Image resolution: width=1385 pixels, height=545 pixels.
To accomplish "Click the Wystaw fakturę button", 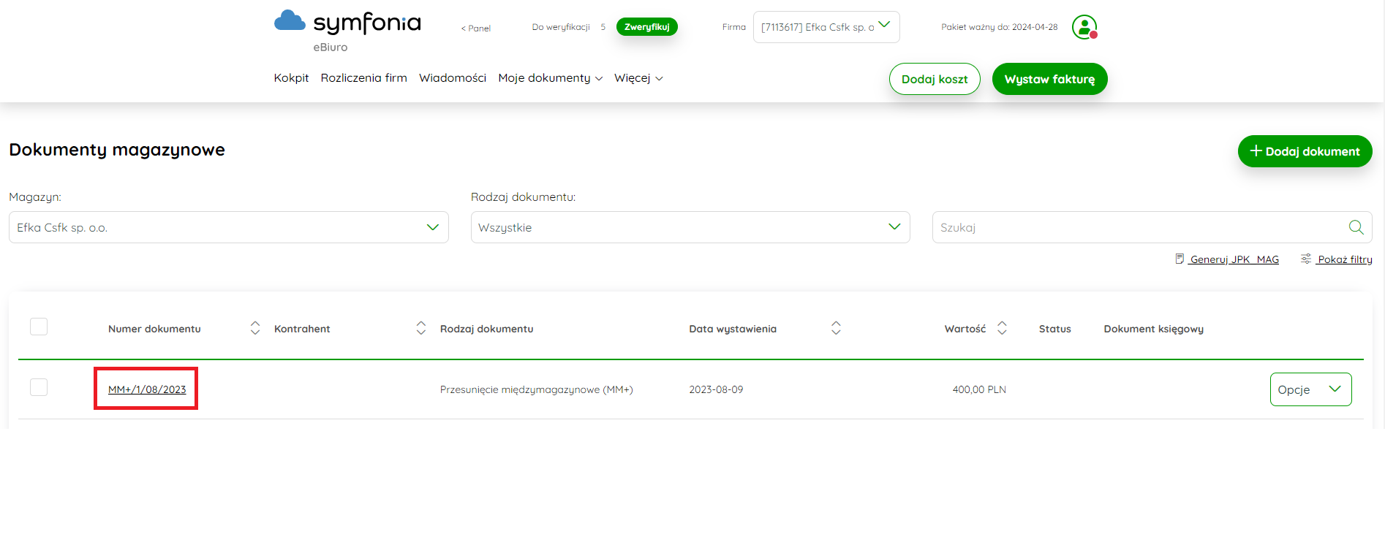I will [x=1049, y=79].
